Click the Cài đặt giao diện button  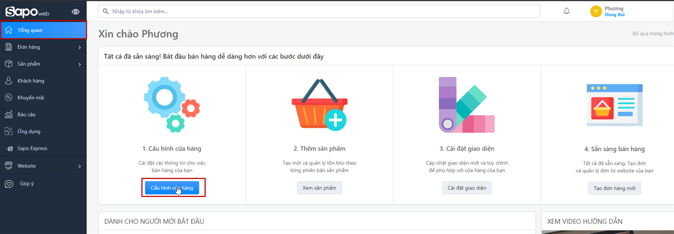(467, 188)
